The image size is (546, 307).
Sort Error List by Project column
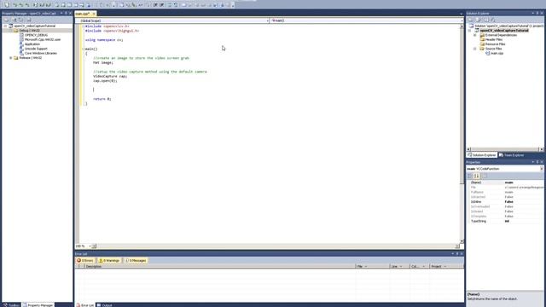(x=446, y=266)
